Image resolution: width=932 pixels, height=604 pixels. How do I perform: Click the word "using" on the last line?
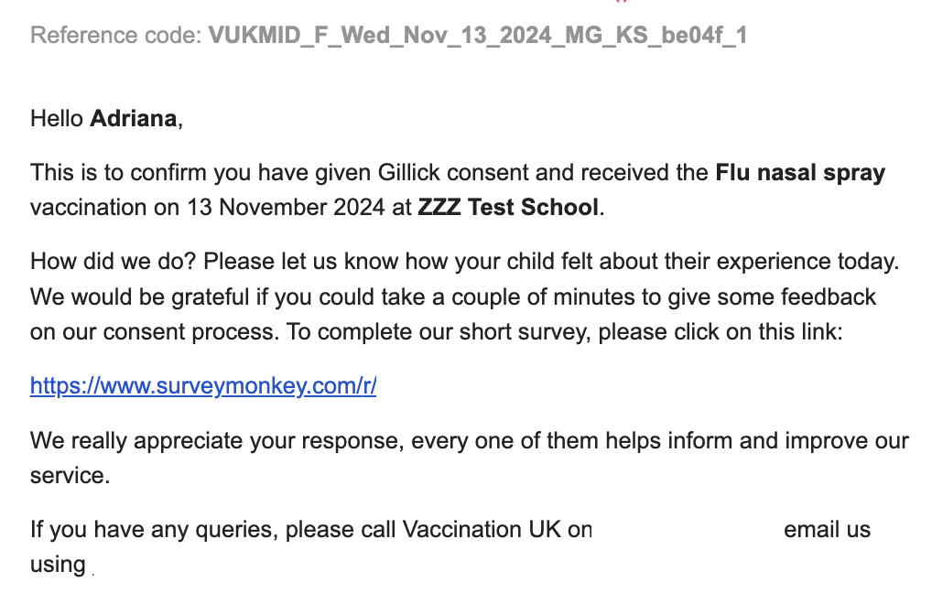point(58,564)
